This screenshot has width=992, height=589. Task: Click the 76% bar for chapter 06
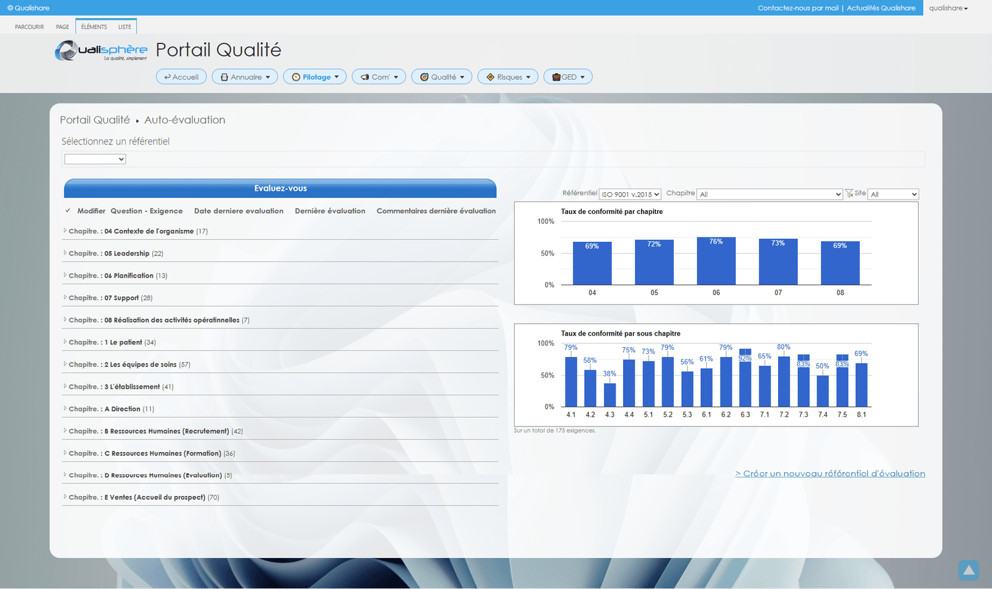coord(716,261)
